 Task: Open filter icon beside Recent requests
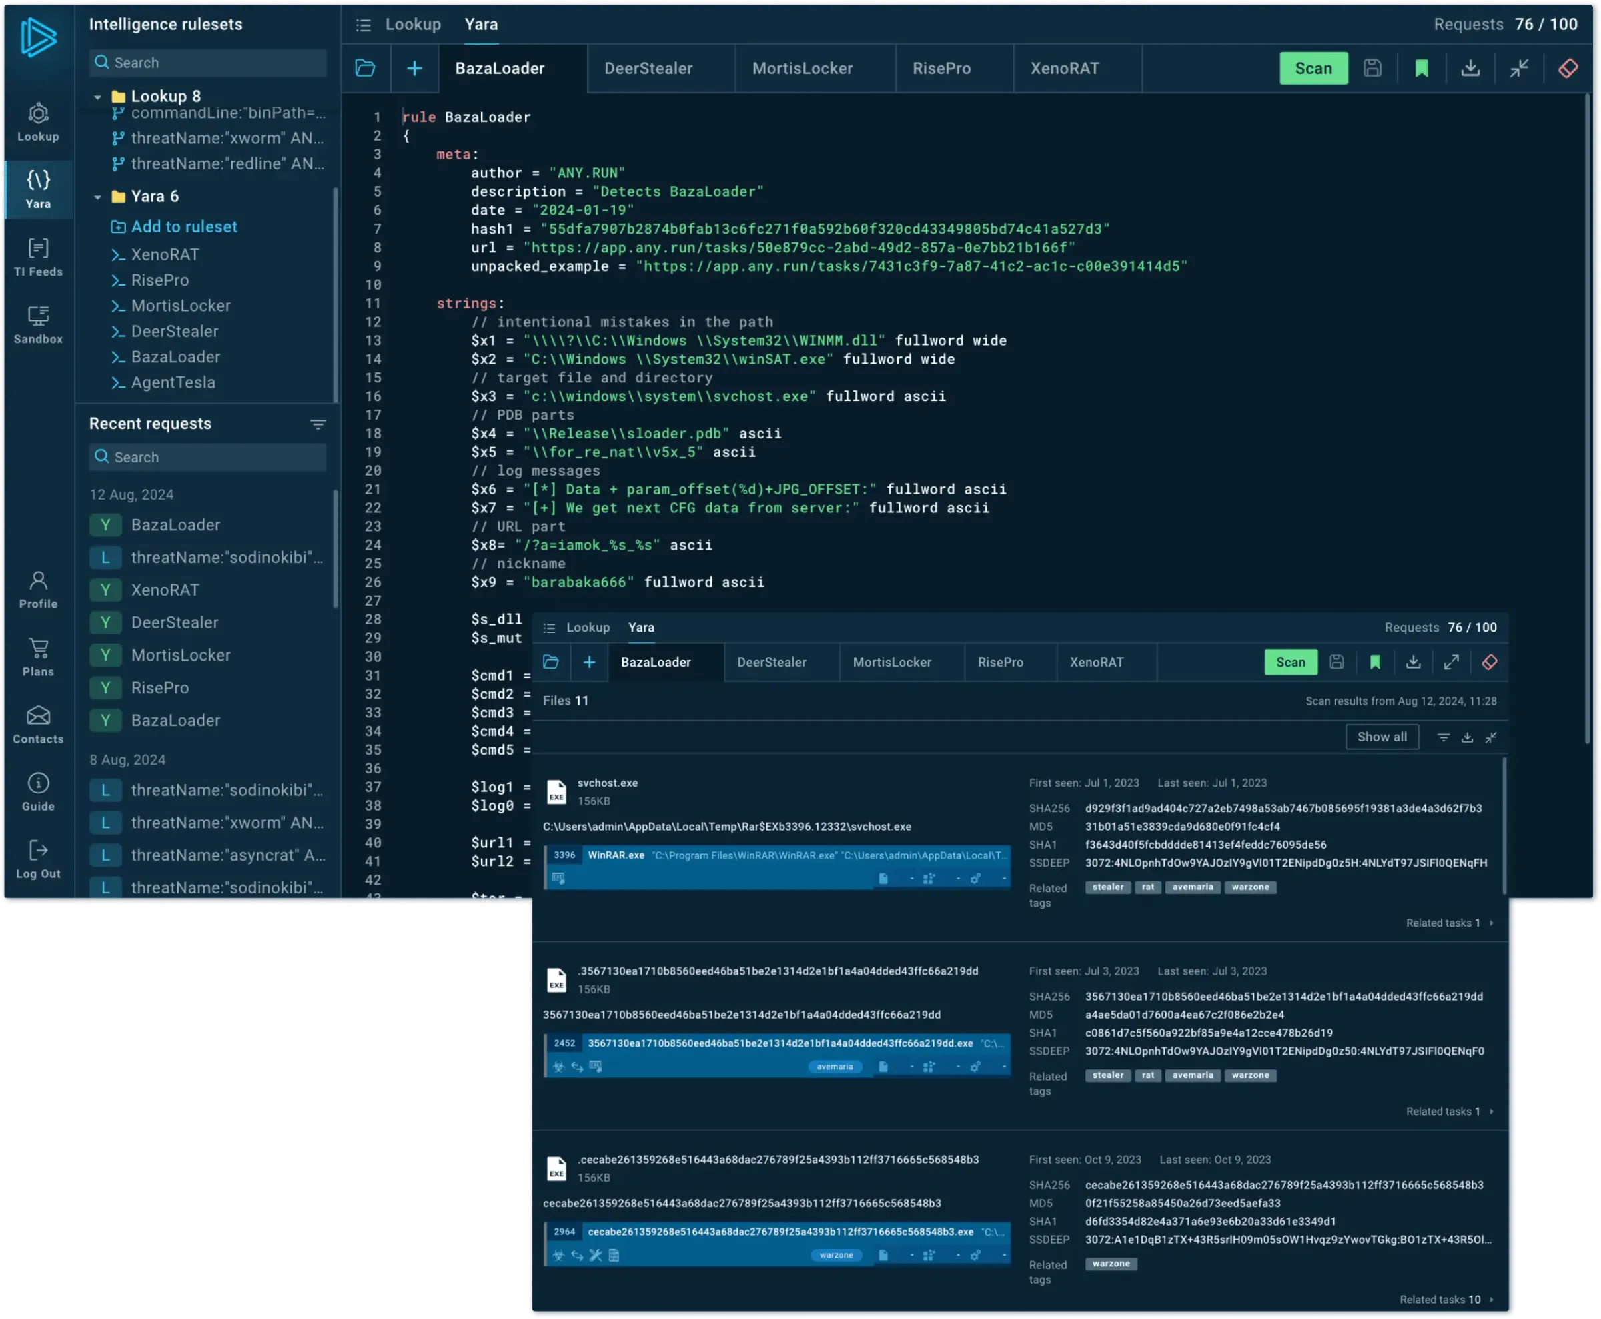318,424
